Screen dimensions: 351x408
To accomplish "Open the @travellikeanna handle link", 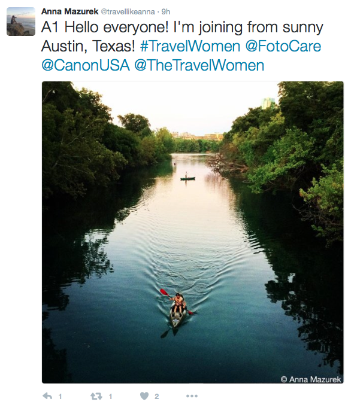I will point(128,12).
